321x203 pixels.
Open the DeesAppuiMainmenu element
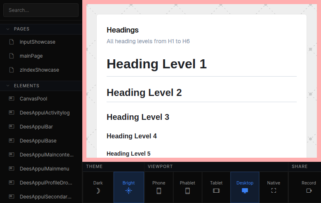(x=44, y=169)
